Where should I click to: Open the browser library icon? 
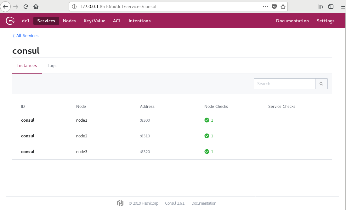tap(321, 7)
